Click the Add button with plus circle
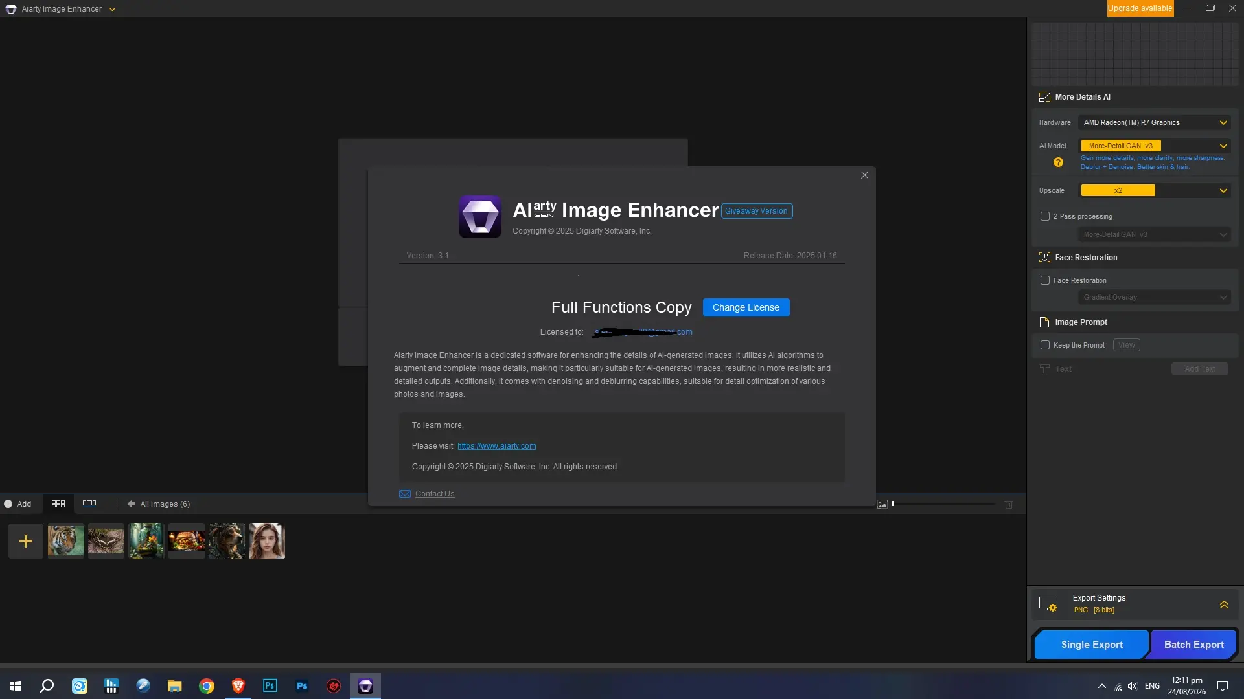 click(x=17, y=504)
